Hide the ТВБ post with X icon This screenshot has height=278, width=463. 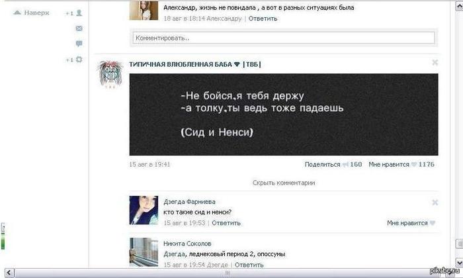435,62
